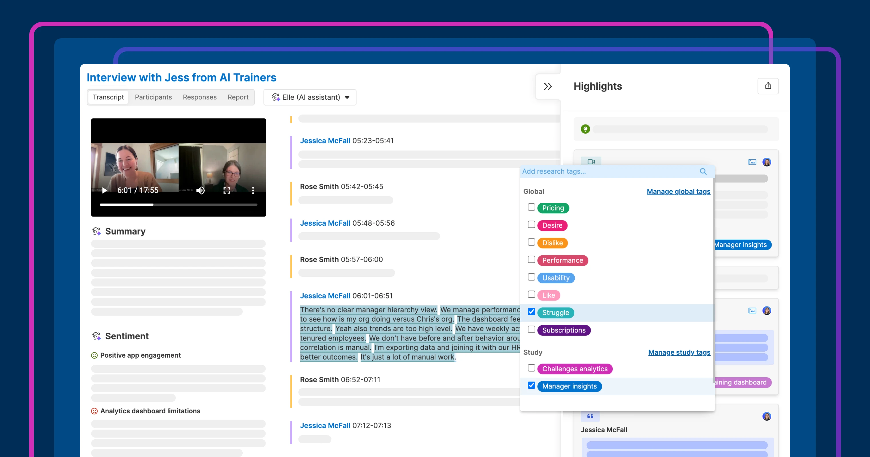Seek ahead on the video progress bar
Screen dimensions: 870x457
(x=203, y=204)
